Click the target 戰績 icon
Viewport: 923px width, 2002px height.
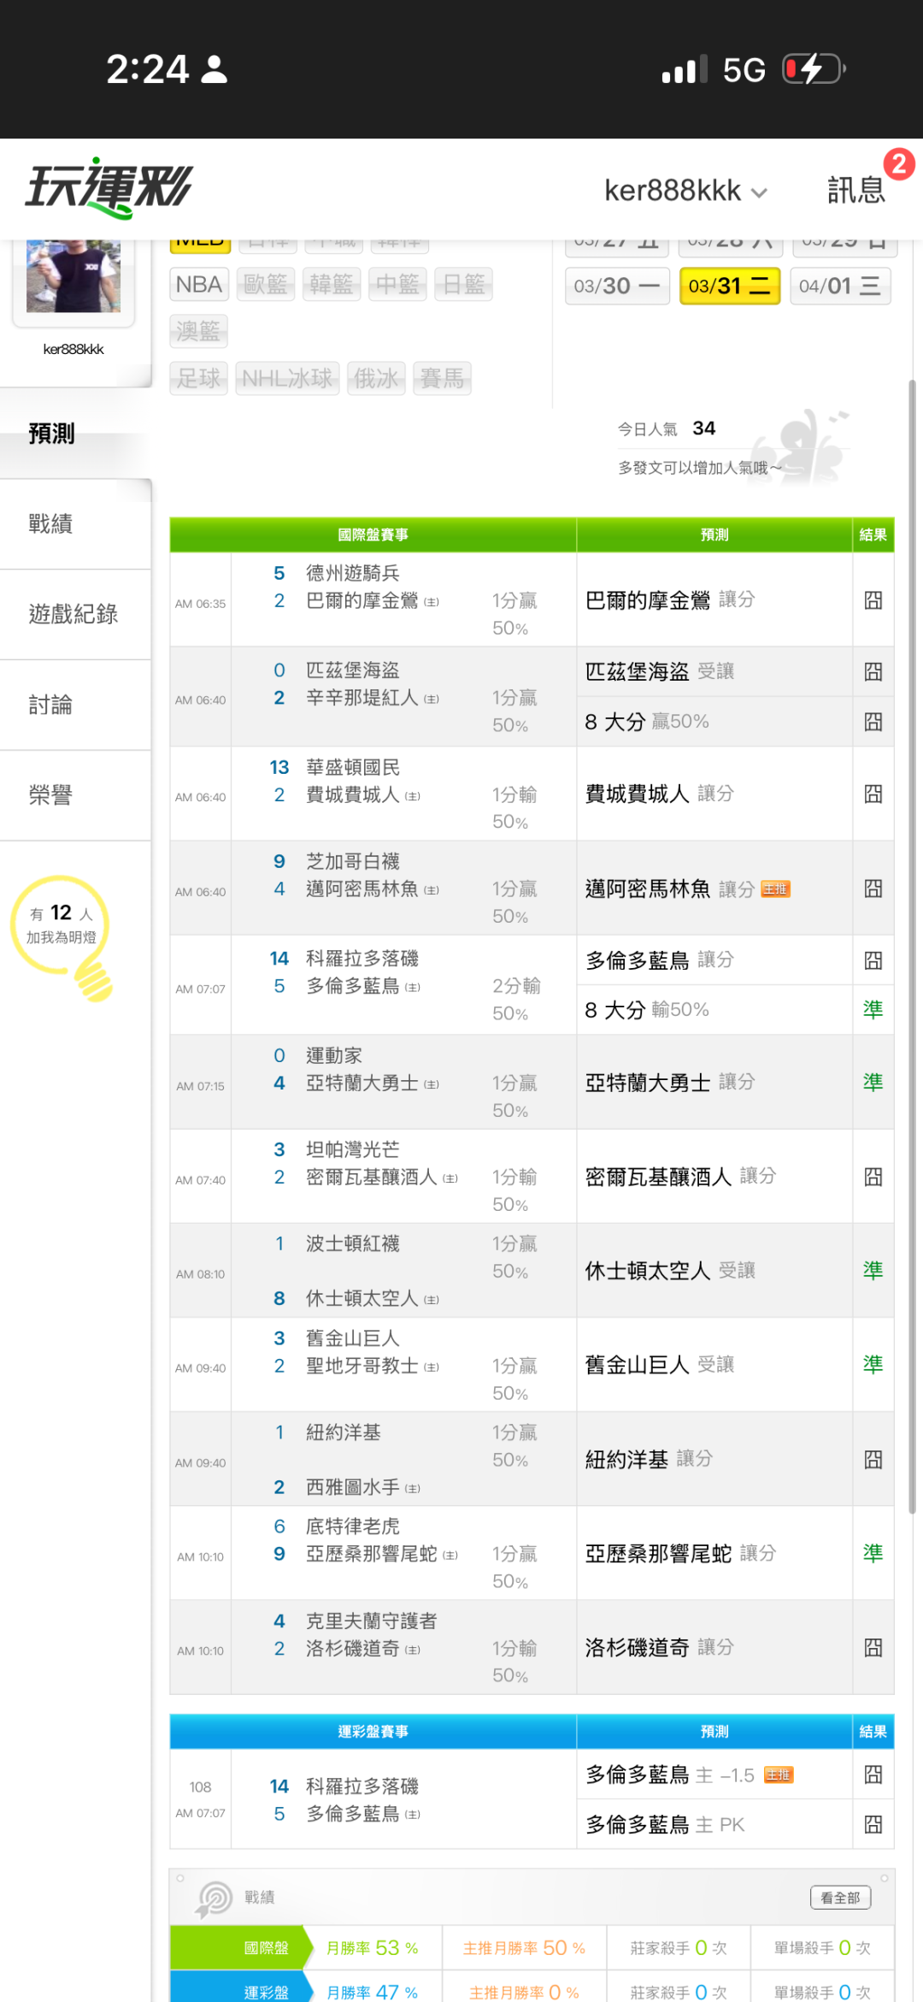click(x=214, y=1898)
